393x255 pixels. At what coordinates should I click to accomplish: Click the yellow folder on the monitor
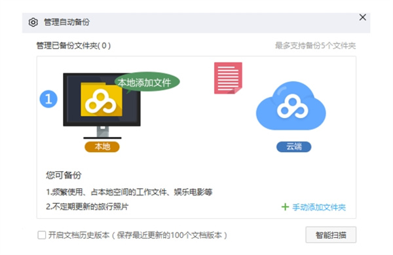point(102,99)
